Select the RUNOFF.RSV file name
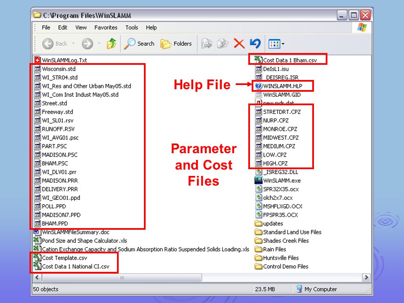Screen dimensions: 404x303 [58, 129]
